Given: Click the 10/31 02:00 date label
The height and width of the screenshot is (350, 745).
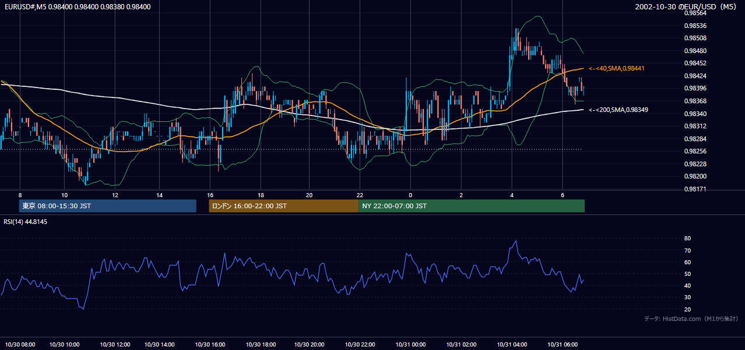Looking at the screenshot, I should (x=461, y=345).
